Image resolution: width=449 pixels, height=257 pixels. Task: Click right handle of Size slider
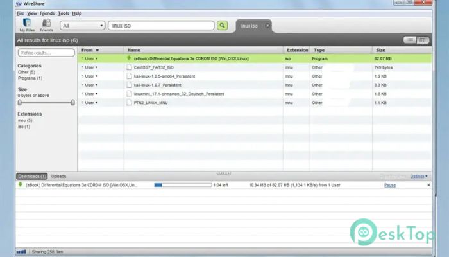[x=72, y=102]
